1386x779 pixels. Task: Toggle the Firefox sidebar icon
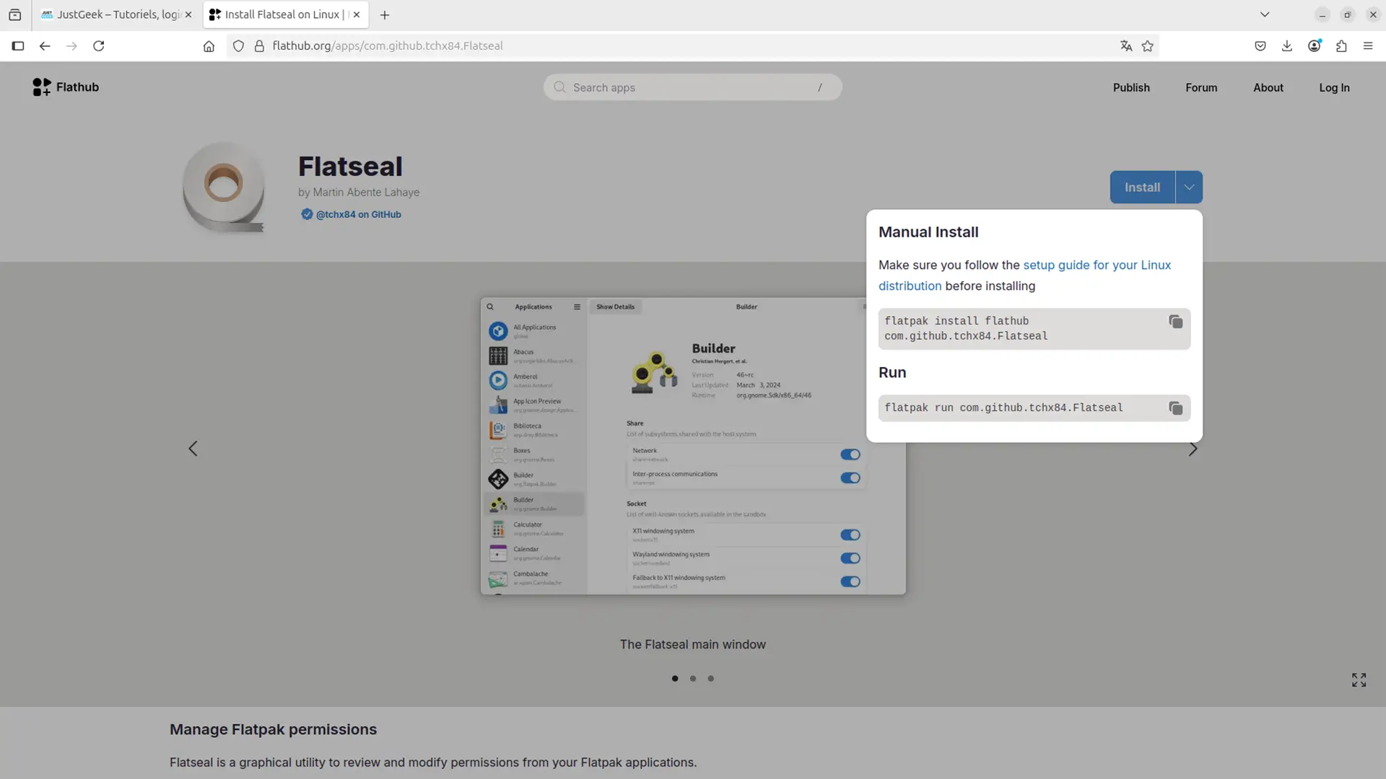pyautogui.click(x=18, y=46)
